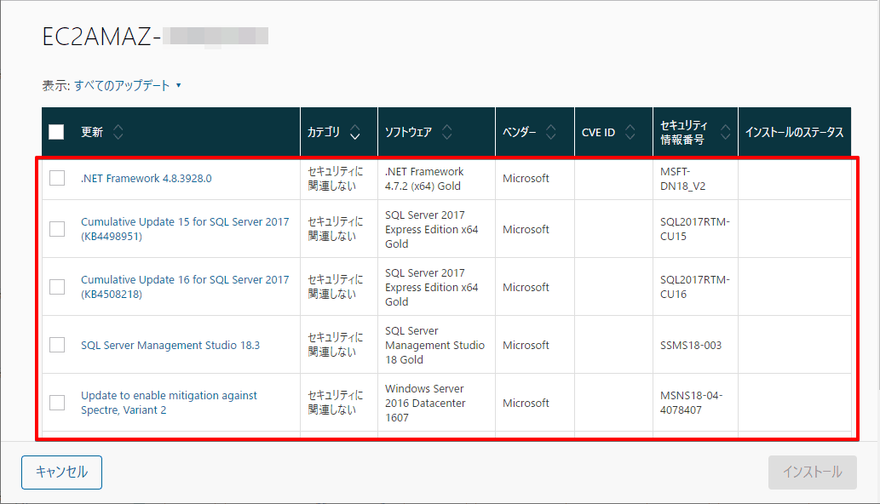Tick the Spectre Variant 2 mitigation update checkbox
Screen dimensions: 880x504
pos(57,403)
